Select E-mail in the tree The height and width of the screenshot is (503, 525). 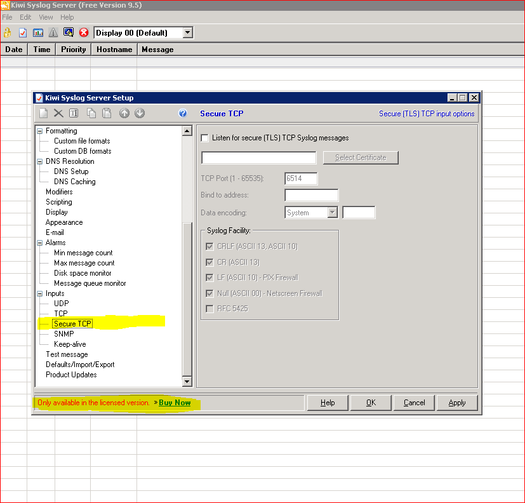pos(55,232)
